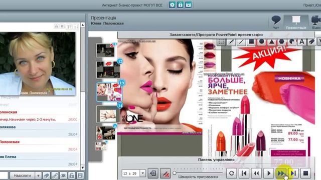Switch to the Відео tab
Image resolution: width=321 pixels, height=180 pixels.
point(315,22)
